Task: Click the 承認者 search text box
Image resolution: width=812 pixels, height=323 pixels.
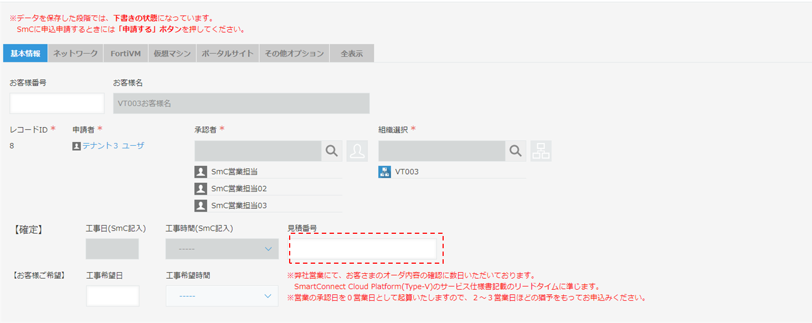Action: click(258, 151)
